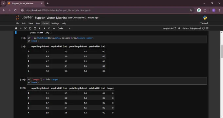Click value 5.1 in row 0 of output 9
Viewport: 223px width, 118px height.
point(47,52)
